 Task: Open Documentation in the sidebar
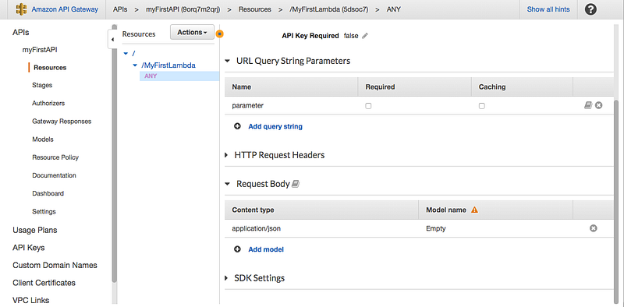point(54,175)
